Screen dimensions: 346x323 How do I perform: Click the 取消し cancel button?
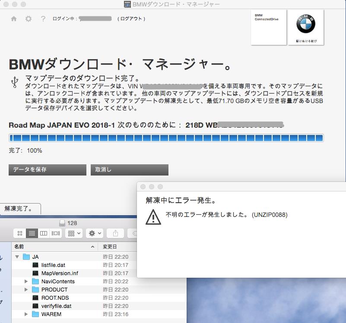[x=130, y=169]
